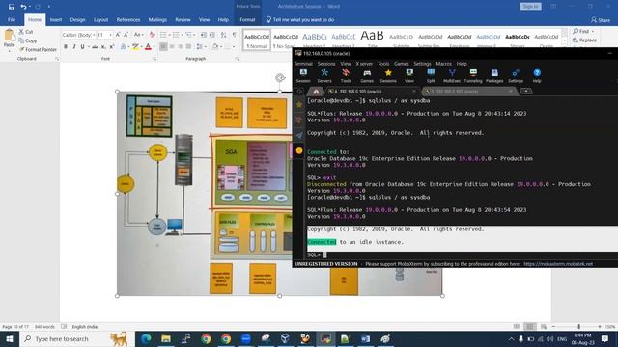The width and height of the screenshot is (618, 347).
Task: Clear all formatting with the eraser icon
Action: [153, 35]
